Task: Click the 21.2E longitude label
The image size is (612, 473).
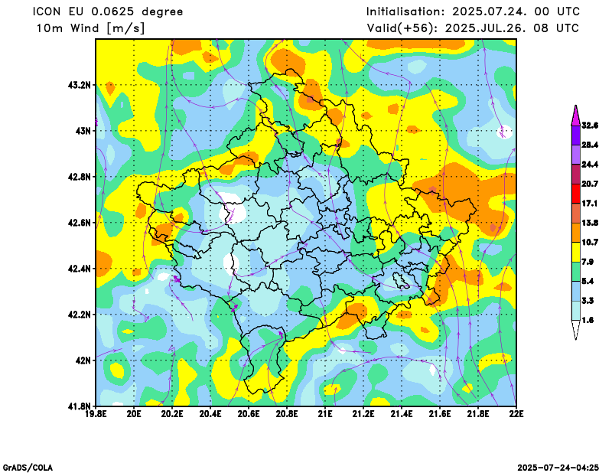Action: coord(363,413)
